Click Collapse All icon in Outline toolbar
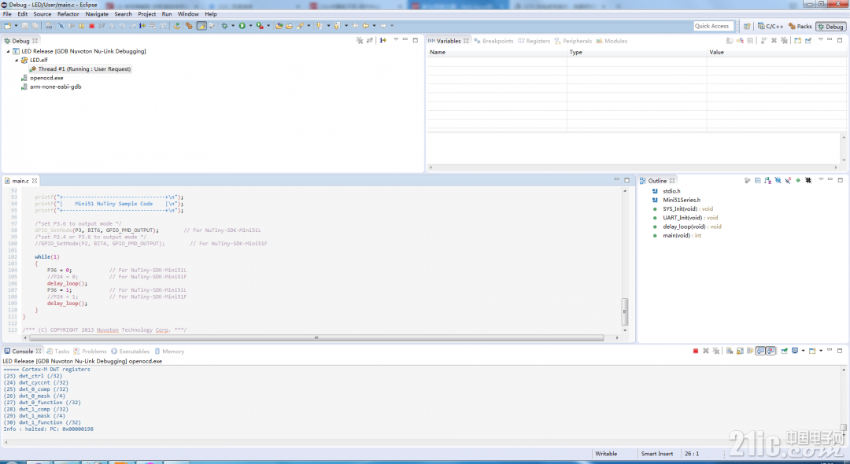This screenshot has height=464, width=850. (x=757, y=180)
